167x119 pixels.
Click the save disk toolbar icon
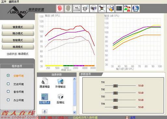click(111, 8)
